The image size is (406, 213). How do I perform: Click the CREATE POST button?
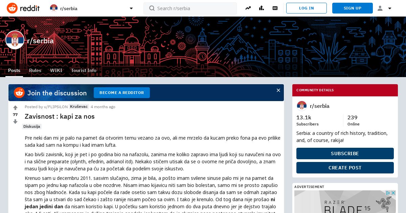tap(345, 168)
